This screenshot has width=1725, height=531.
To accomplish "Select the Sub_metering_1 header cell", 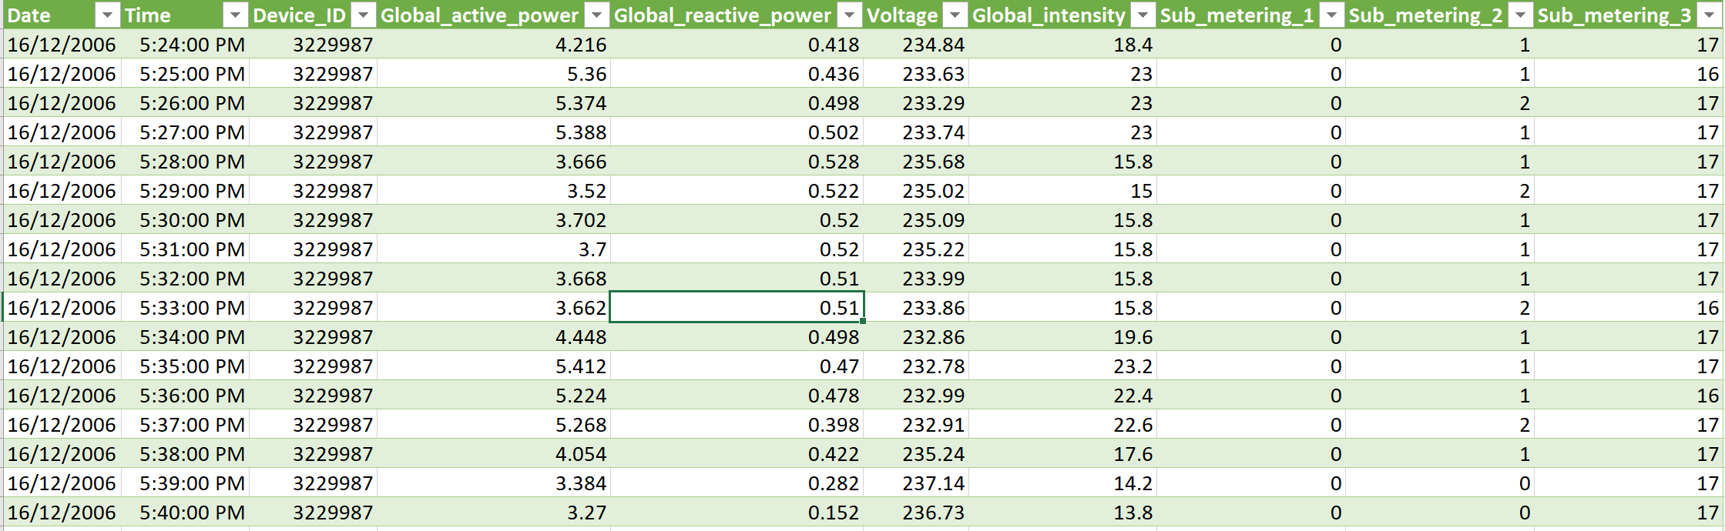I will click(1250, 15).
